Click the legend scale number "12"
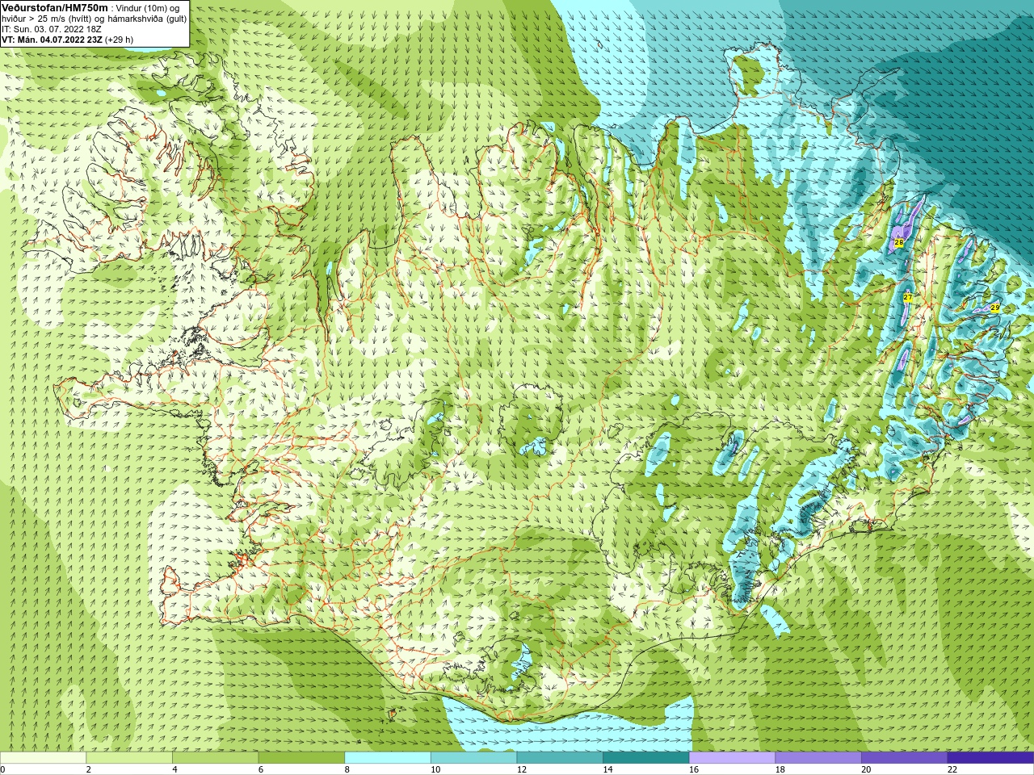This screenshot has height=775, width=1034. tap(521, 770)
